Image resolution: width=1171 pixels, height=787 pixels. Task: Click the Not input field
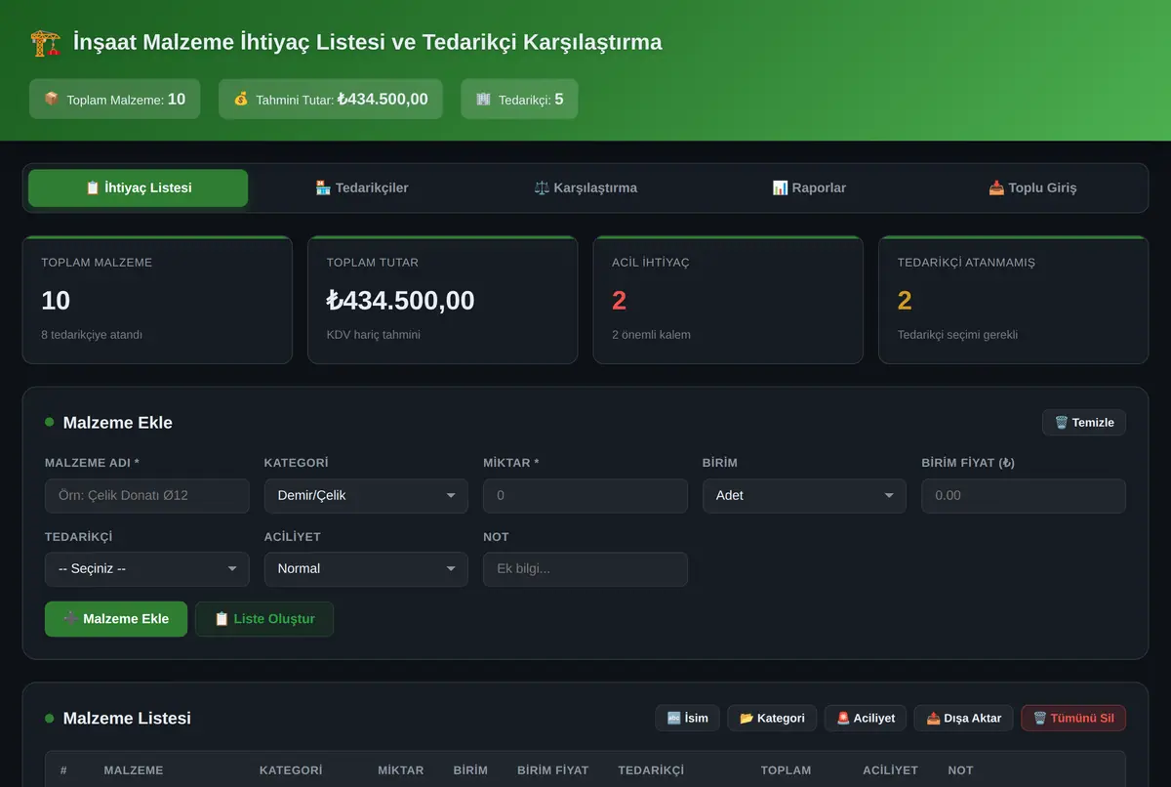click(585, 568)
